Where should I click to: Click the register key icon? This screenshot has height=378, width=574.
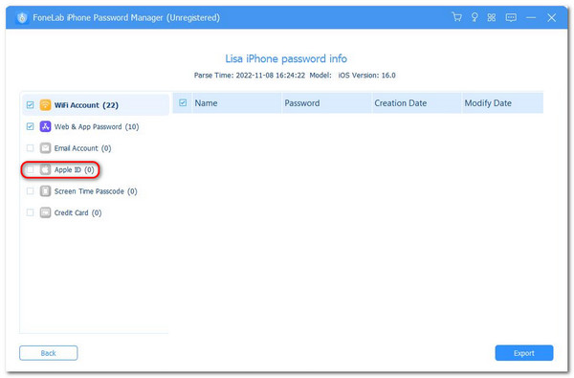coord(475,17)
